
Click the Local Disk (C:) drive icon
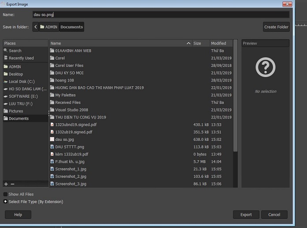point(6,81)
